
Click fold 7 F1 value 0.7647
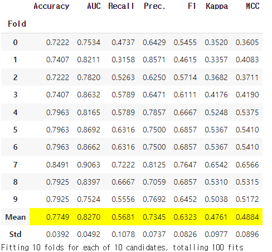(x=185, y=165)
